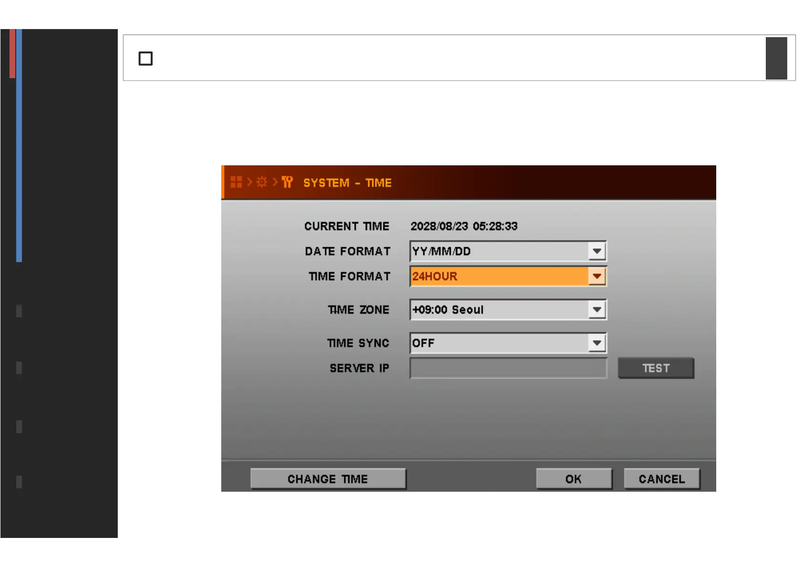The width and height of the screenshot is (803, 567).
Task: Click the system tools icon beside the title
Action: coord(287,182)
